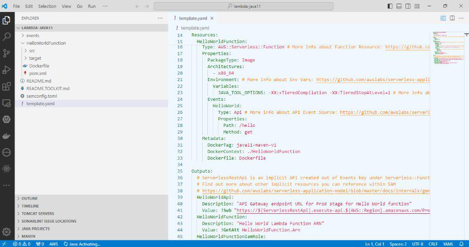
Task: Expand the TIMELINE section
Action: click(91, 206)
